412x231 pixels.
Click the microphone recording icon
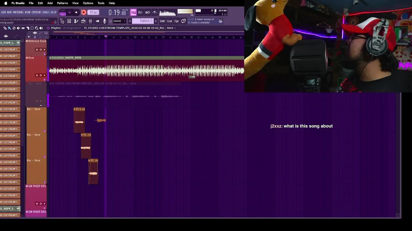[105, 21]
